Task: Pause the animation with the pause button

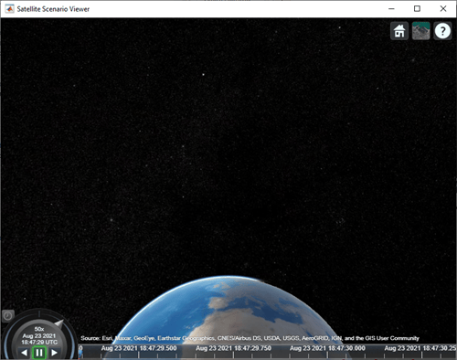Action: click(x=39, y=353)
